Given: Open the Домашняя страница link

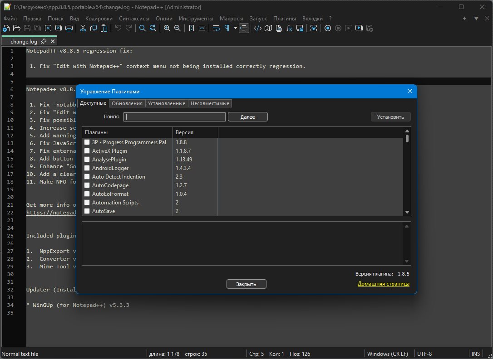Looking at the screenshot, I should click(x=383, y=284).
